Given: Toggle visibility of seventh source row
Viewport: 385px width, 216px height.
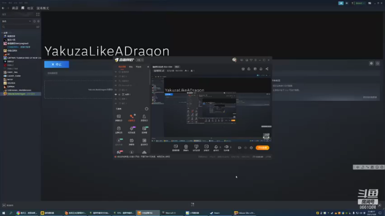Looking at the screenshot, I should click(x=116, y=99).
